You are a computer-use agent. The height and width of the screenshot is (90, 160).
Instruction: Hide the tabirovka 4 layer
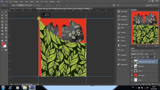click(132, 66)
